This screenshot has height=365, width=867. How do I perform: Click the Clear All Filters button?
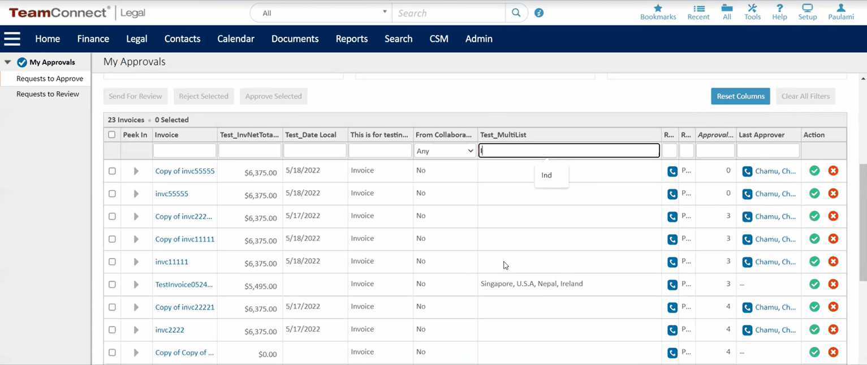(805, 96)
